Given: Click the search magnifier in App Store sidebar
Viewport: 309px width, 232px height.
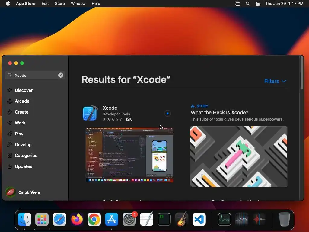Looking at the screenshot, I should (x=10, y=75).
